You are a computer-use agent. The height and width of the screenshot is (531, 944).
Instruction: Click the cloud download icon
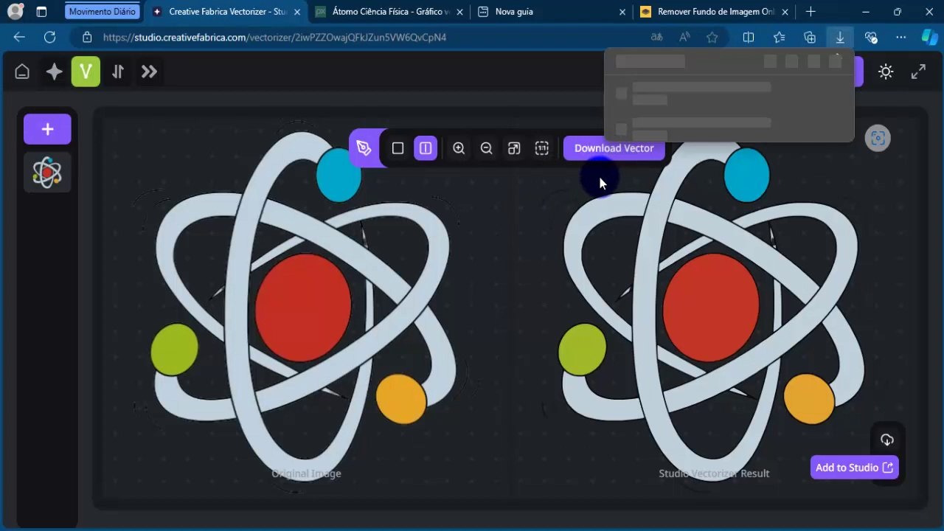(x=887, y=440)
